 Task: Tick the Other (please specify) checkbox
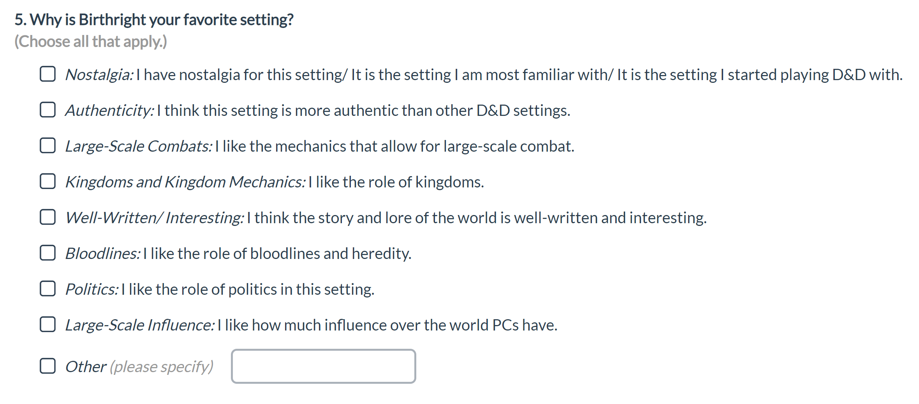click(x=48, y=366)
